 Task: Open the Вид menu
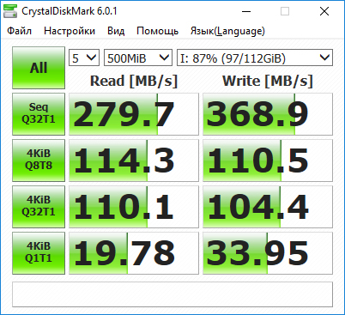click(x=116, y=31)
